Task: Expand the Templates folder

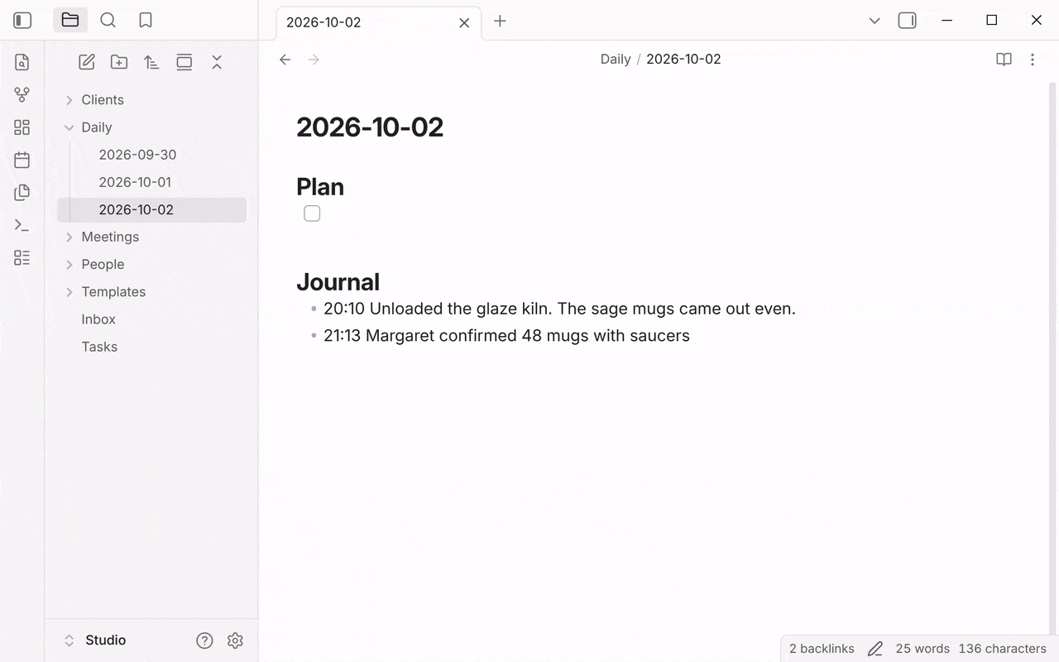Action: coord(69,292)
